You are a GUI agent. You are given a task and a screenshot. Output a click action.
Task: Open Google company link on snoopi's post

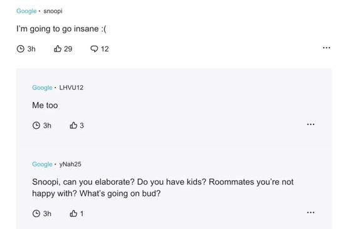[x=26, y=11]
